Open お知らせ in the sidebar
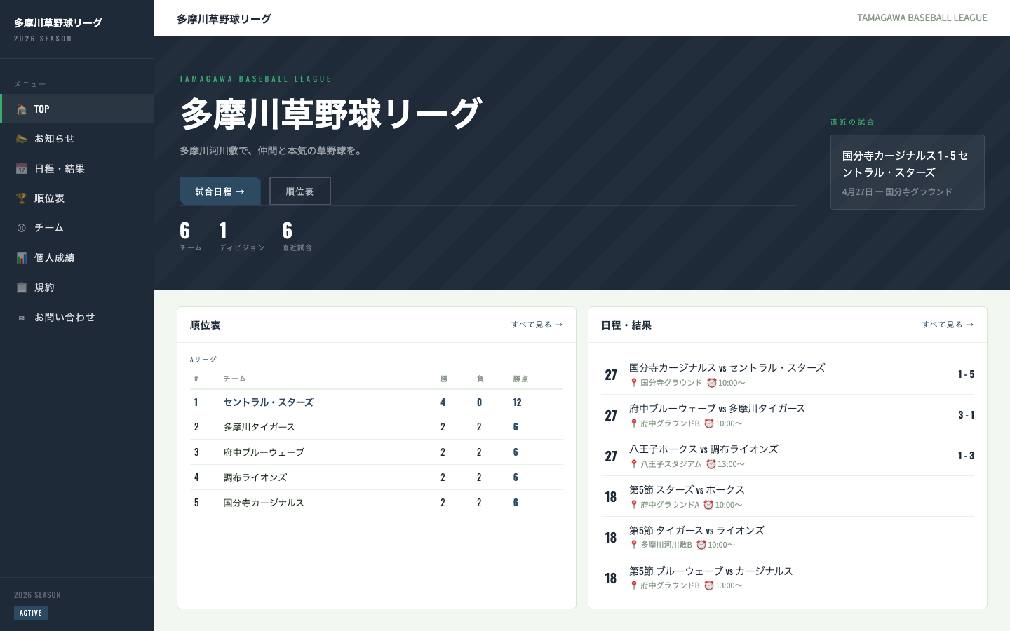The width and height of the screenshot is (1010, 631). 77,139
